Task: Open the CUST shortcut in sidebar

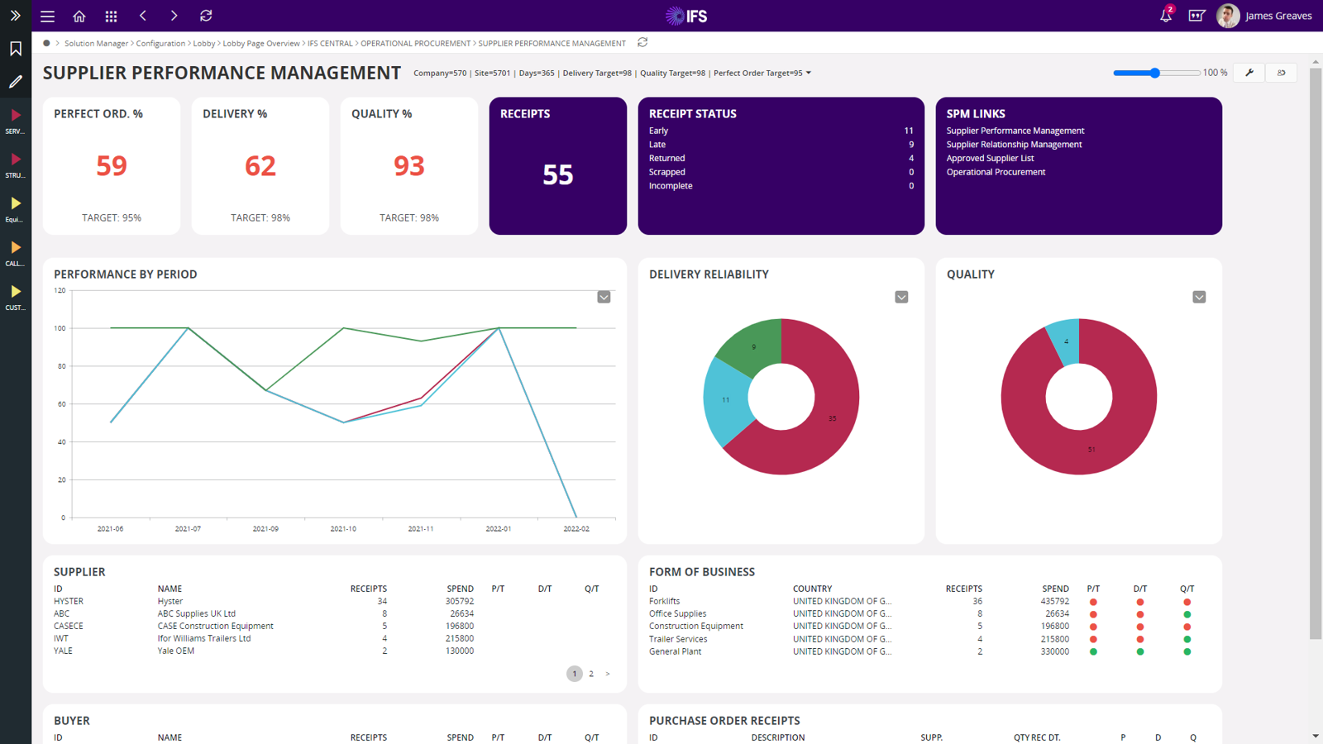Action: [16, 297]
